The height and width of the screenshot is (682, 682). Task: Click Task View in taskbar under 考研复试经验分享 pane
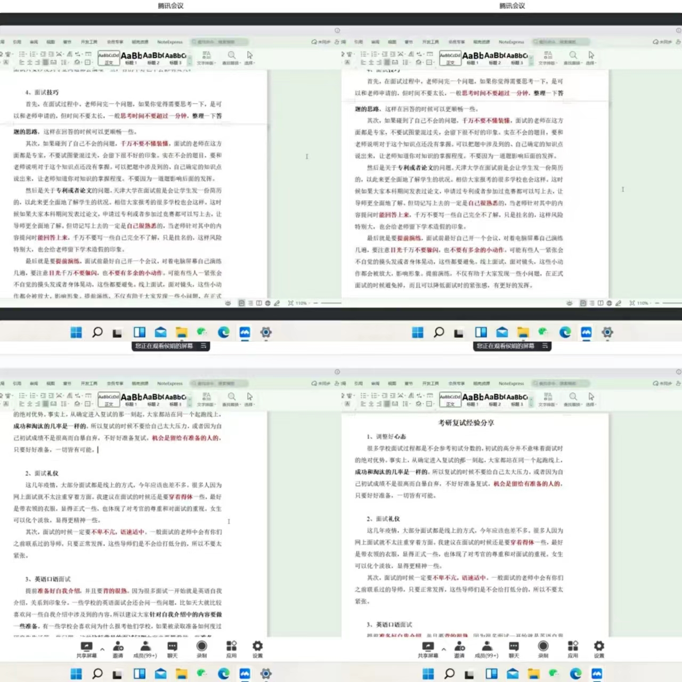pyautogui.click(x=469, y=673)
